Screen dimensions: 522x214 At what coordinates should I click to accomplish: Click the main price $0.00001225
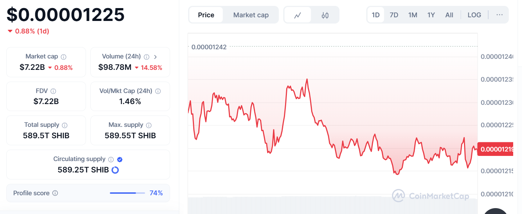tap(66, 15)
